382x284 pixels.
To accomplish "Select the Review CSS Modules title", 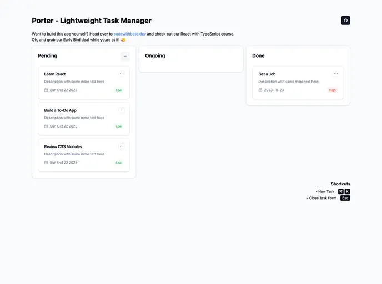I will (63, 146).
